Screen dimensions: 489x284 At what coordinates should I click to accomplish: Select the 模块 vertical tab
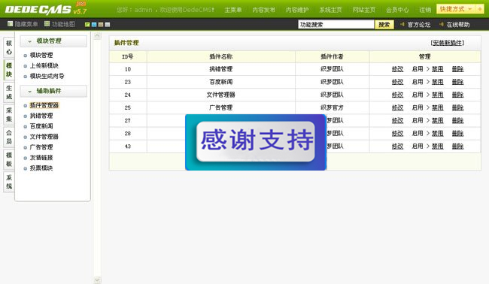(x=9, y=70)
